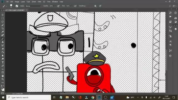Open the File menu
The width and height of the screenshot is (178, 100).
(7, 2)
